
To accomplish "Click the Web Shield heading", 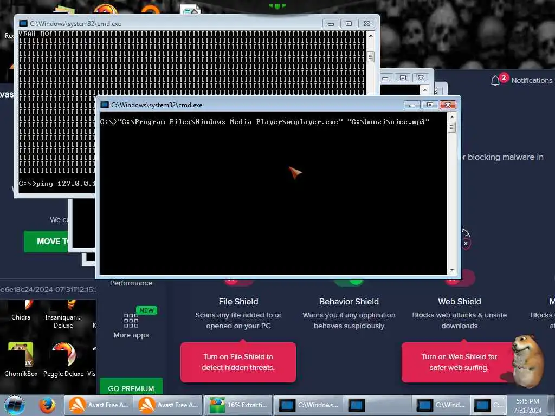I will click(460, 301).
